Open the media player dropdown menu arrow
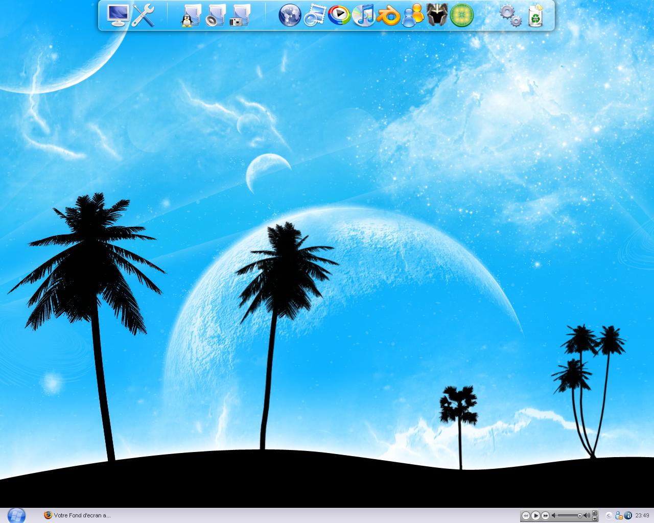 point(595,518)
